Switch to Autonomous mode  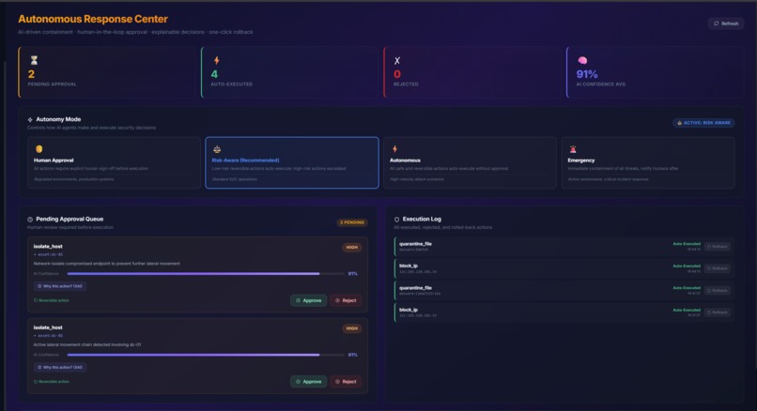click(470, 162)
